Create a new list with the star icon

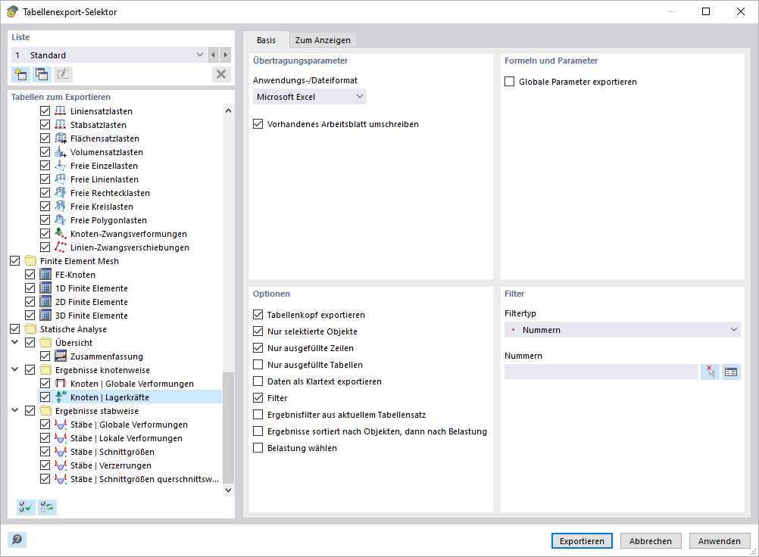[x=20, y=74]
